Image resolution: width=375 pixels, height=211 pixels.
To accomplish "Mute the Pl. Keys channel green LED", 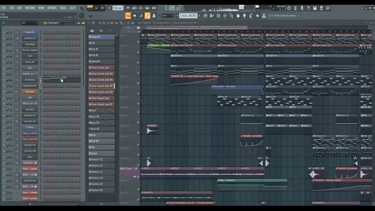I will (x=4, y=127).
